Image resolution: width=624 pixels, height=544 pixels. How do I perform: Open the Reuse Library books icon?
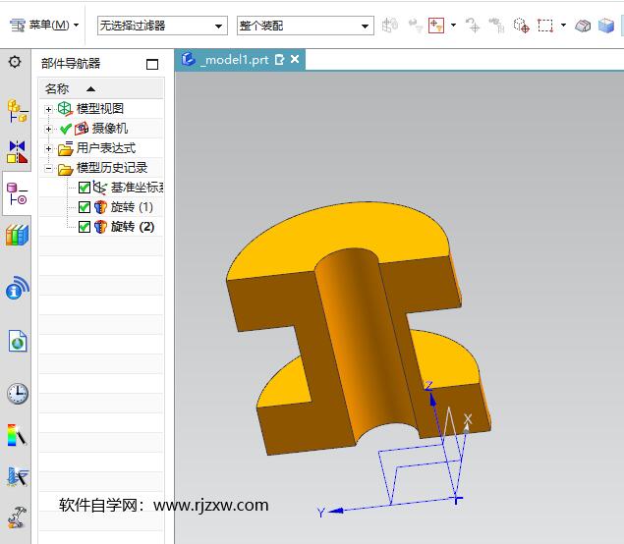pyautogui.click(x=17, y=235)
